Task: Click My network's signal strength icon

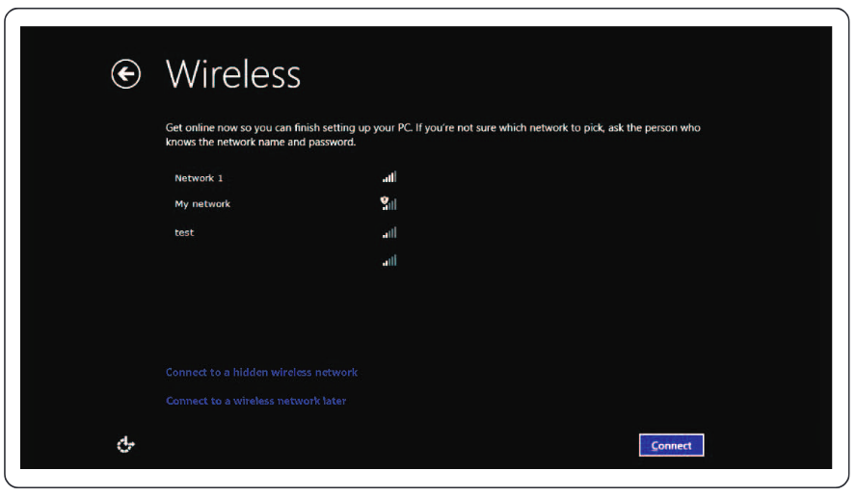Action: pyautogui.click(x=390, y=204)
